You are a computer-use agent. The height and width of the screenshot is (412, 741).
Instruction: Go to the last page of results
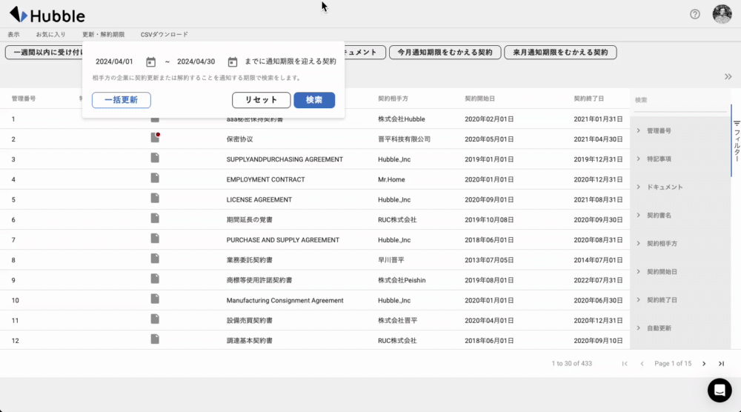click(x=721, y=364)
